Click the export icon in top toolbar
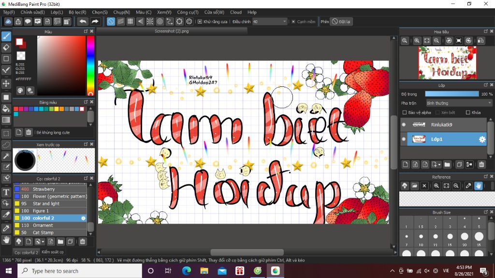 pyautogui.click(x=18, y=21)
